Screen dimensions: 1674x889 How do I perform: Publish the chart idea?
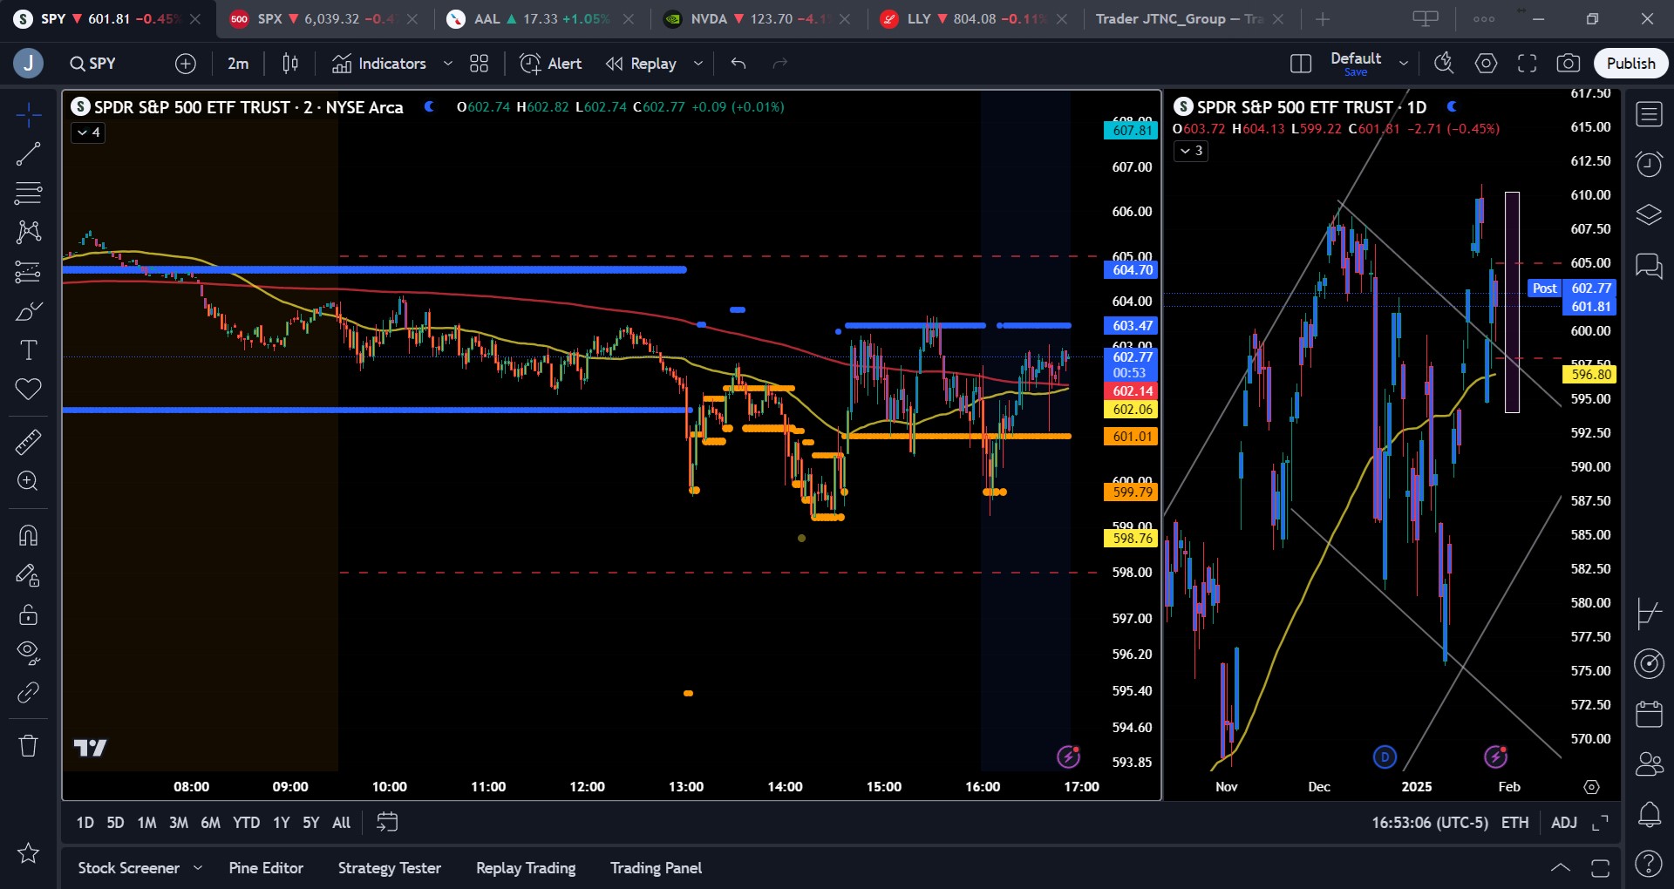coord(1630,64)
